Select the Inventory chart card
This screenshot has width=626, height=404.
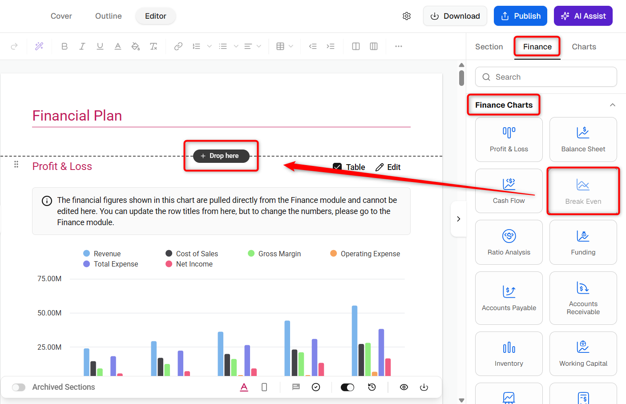[509, 354]
